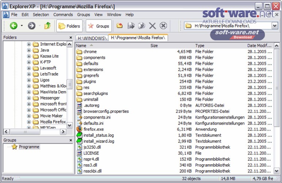Select the chrome folder icon
The image size is (282, 183).
[x=79, y=52]
